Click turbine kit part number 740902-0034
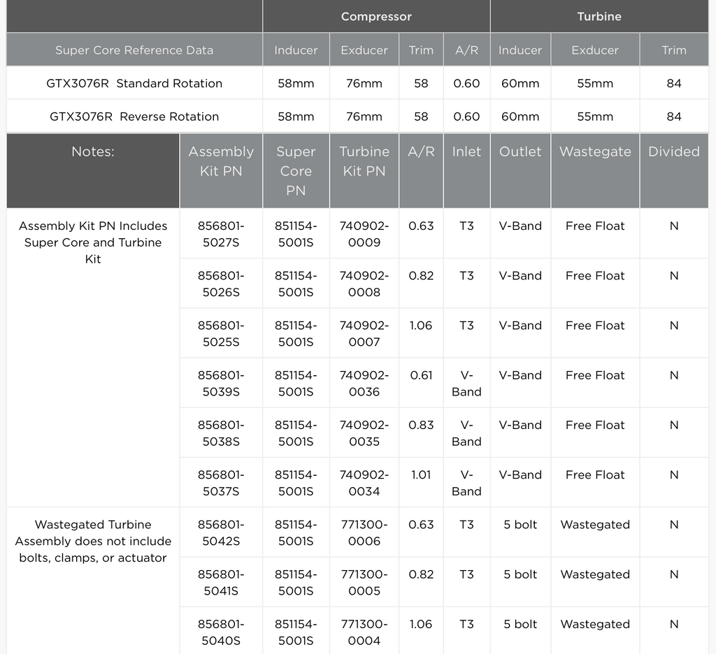 (x=364, y=483)
